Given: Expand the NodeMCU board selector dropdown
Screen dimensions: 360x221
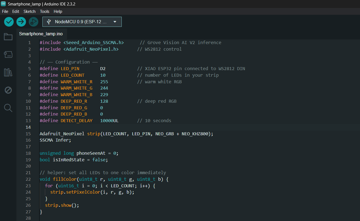Looking at the screenshot, I should click(82, 22).
